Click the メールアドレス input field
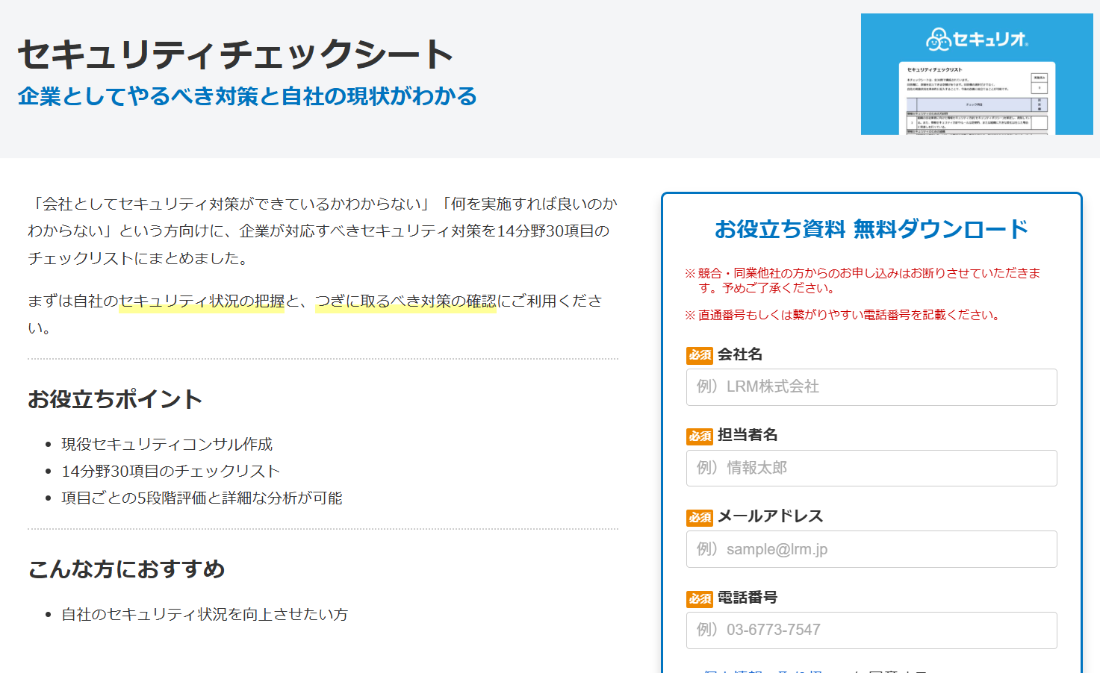The image size is (1100, 673). click(871, 548)
